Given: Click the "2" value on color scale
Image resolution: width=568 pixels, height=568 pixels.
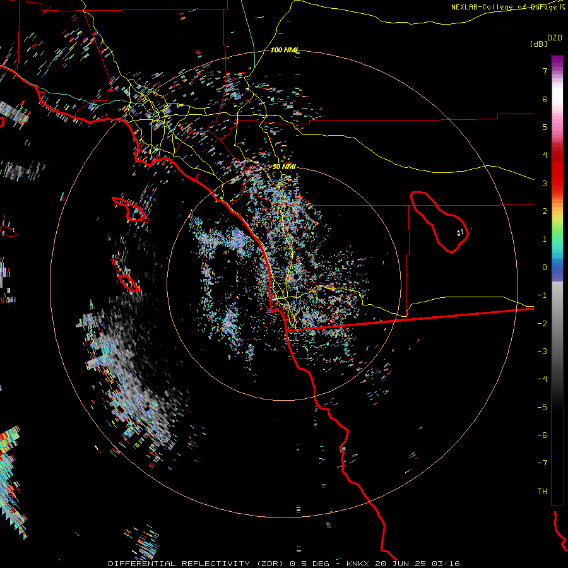Looking at the screenshot, I should click(x=545, y=211).
